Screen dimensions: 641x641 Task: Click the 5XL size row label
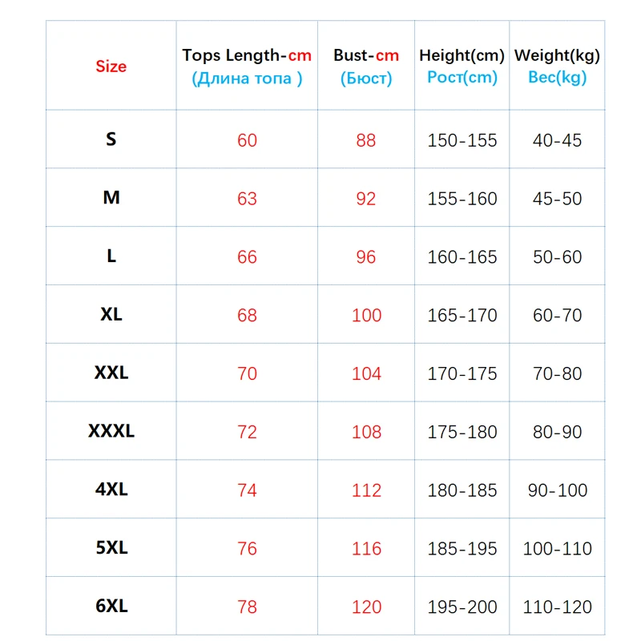tap(111, 548)
